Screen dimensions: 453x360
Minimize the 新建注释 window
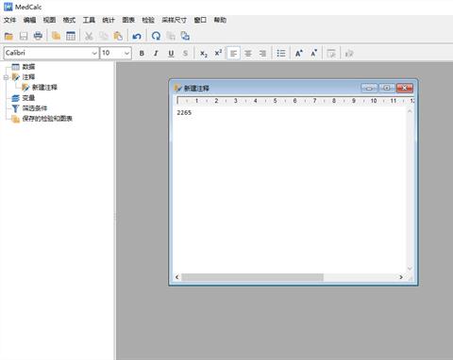point(369,88)
